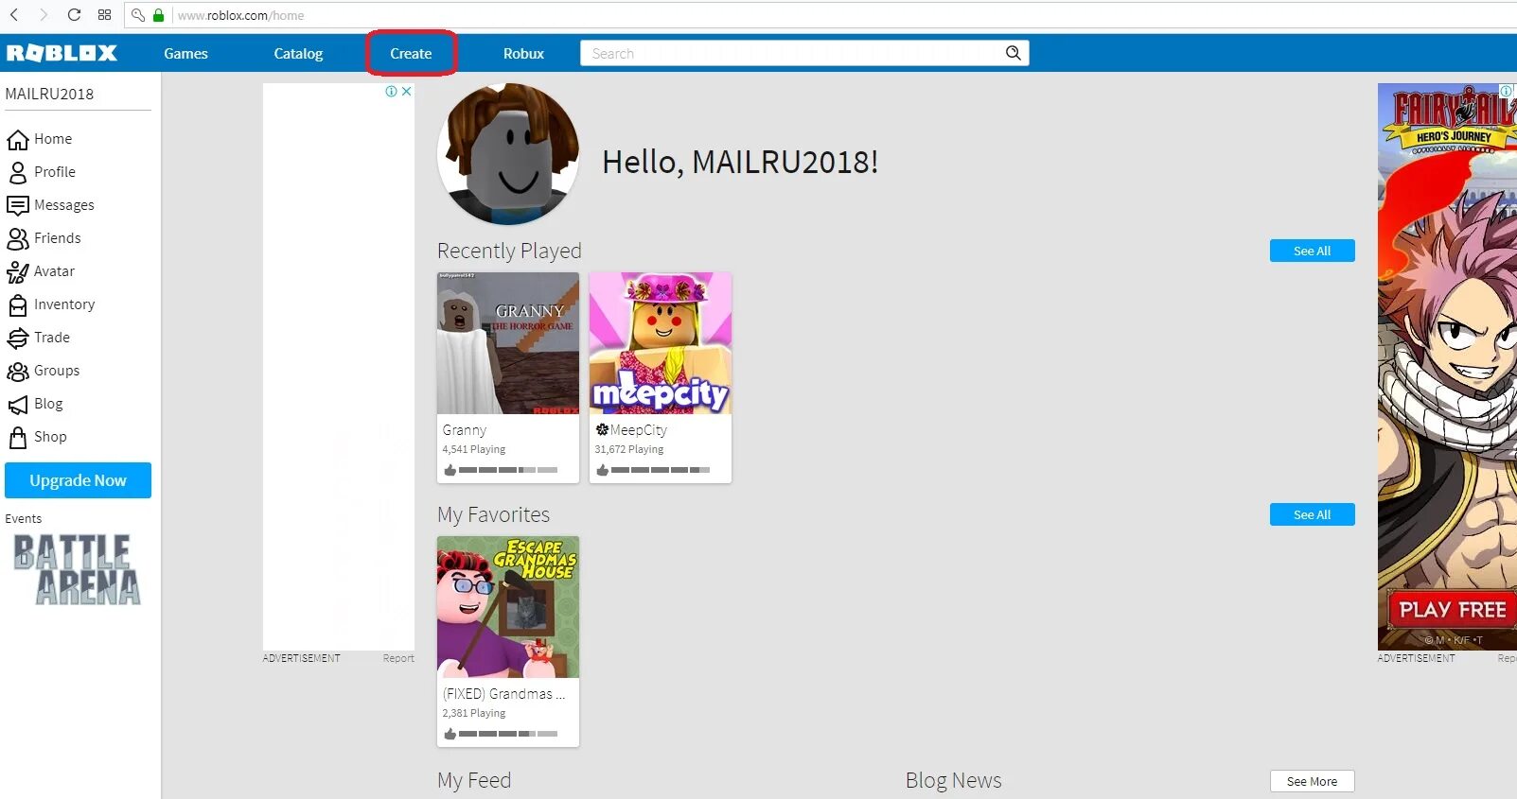This screenshot has width=1517, height=799.
Task: Click the My Feed heading
Action: click(474, 780)
